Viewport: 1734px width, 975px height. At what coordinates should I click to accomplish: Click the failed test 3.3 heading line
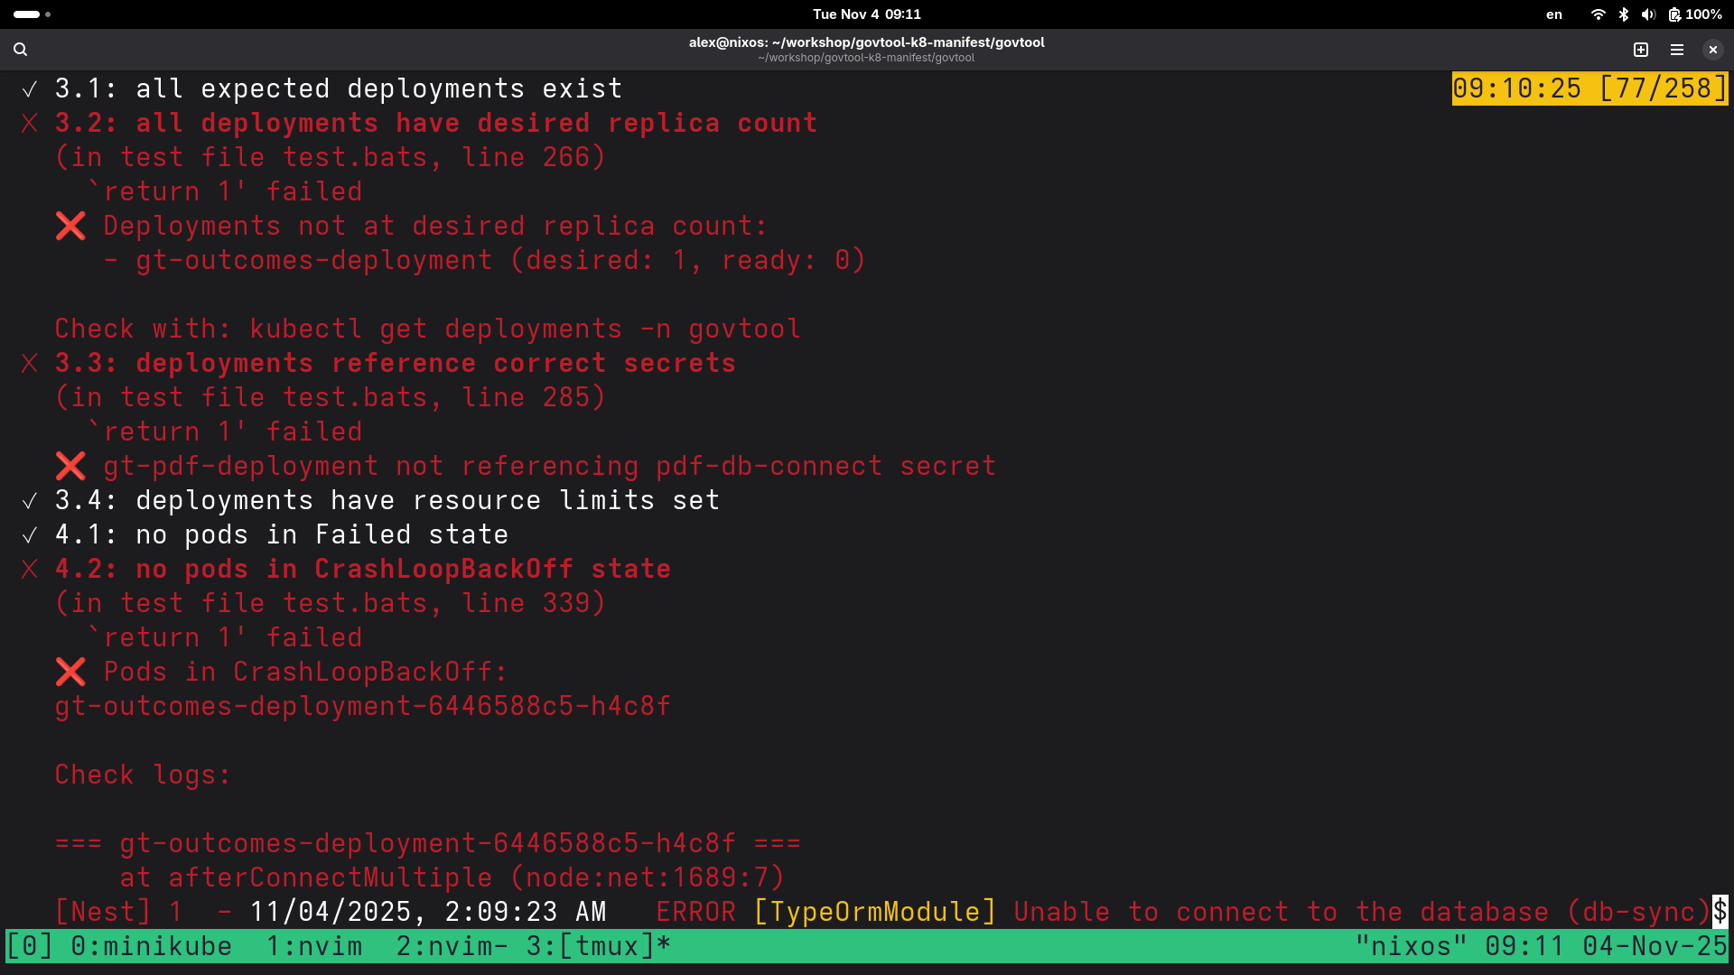[x=395, y=363]
